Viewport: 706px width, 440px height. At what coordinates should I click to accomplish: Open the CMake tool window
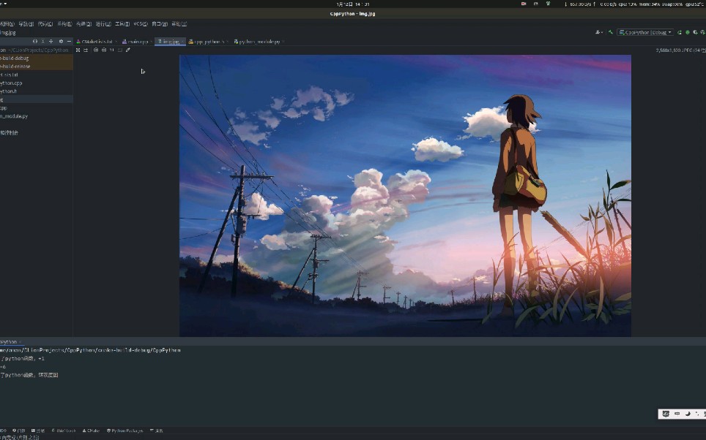(91, 430)
